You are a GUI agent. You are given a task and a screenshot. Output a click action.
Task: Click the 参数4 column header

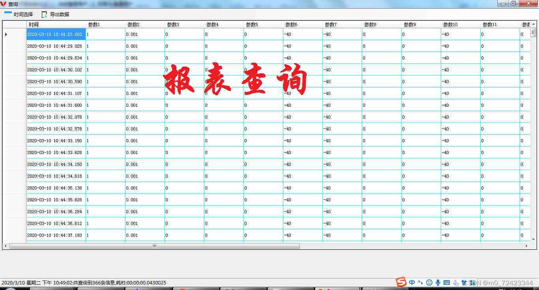click(x=224, y=24)
